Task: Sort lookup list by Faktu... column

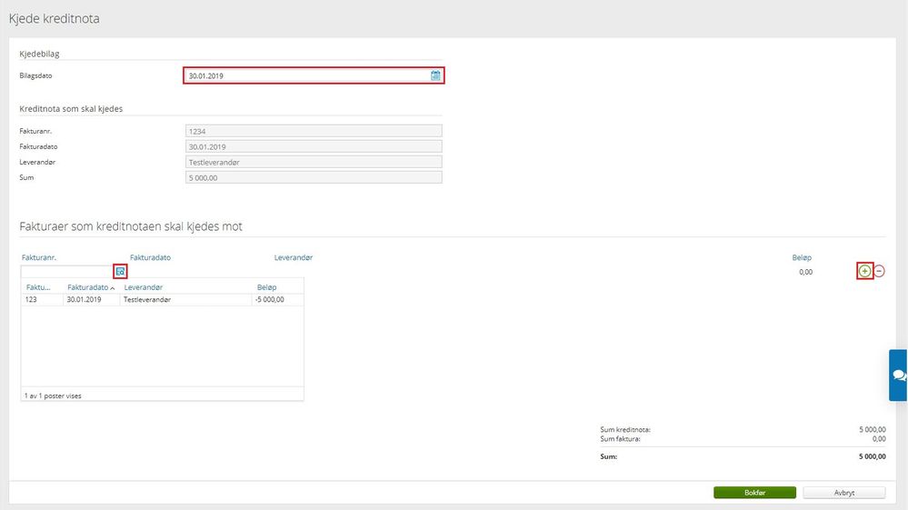Action: tap(38, 287)
